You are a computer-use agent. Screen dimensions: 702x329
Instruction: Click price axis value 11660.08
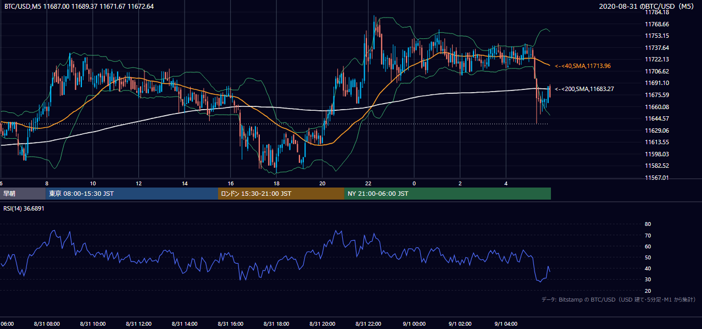click(656, 107)
